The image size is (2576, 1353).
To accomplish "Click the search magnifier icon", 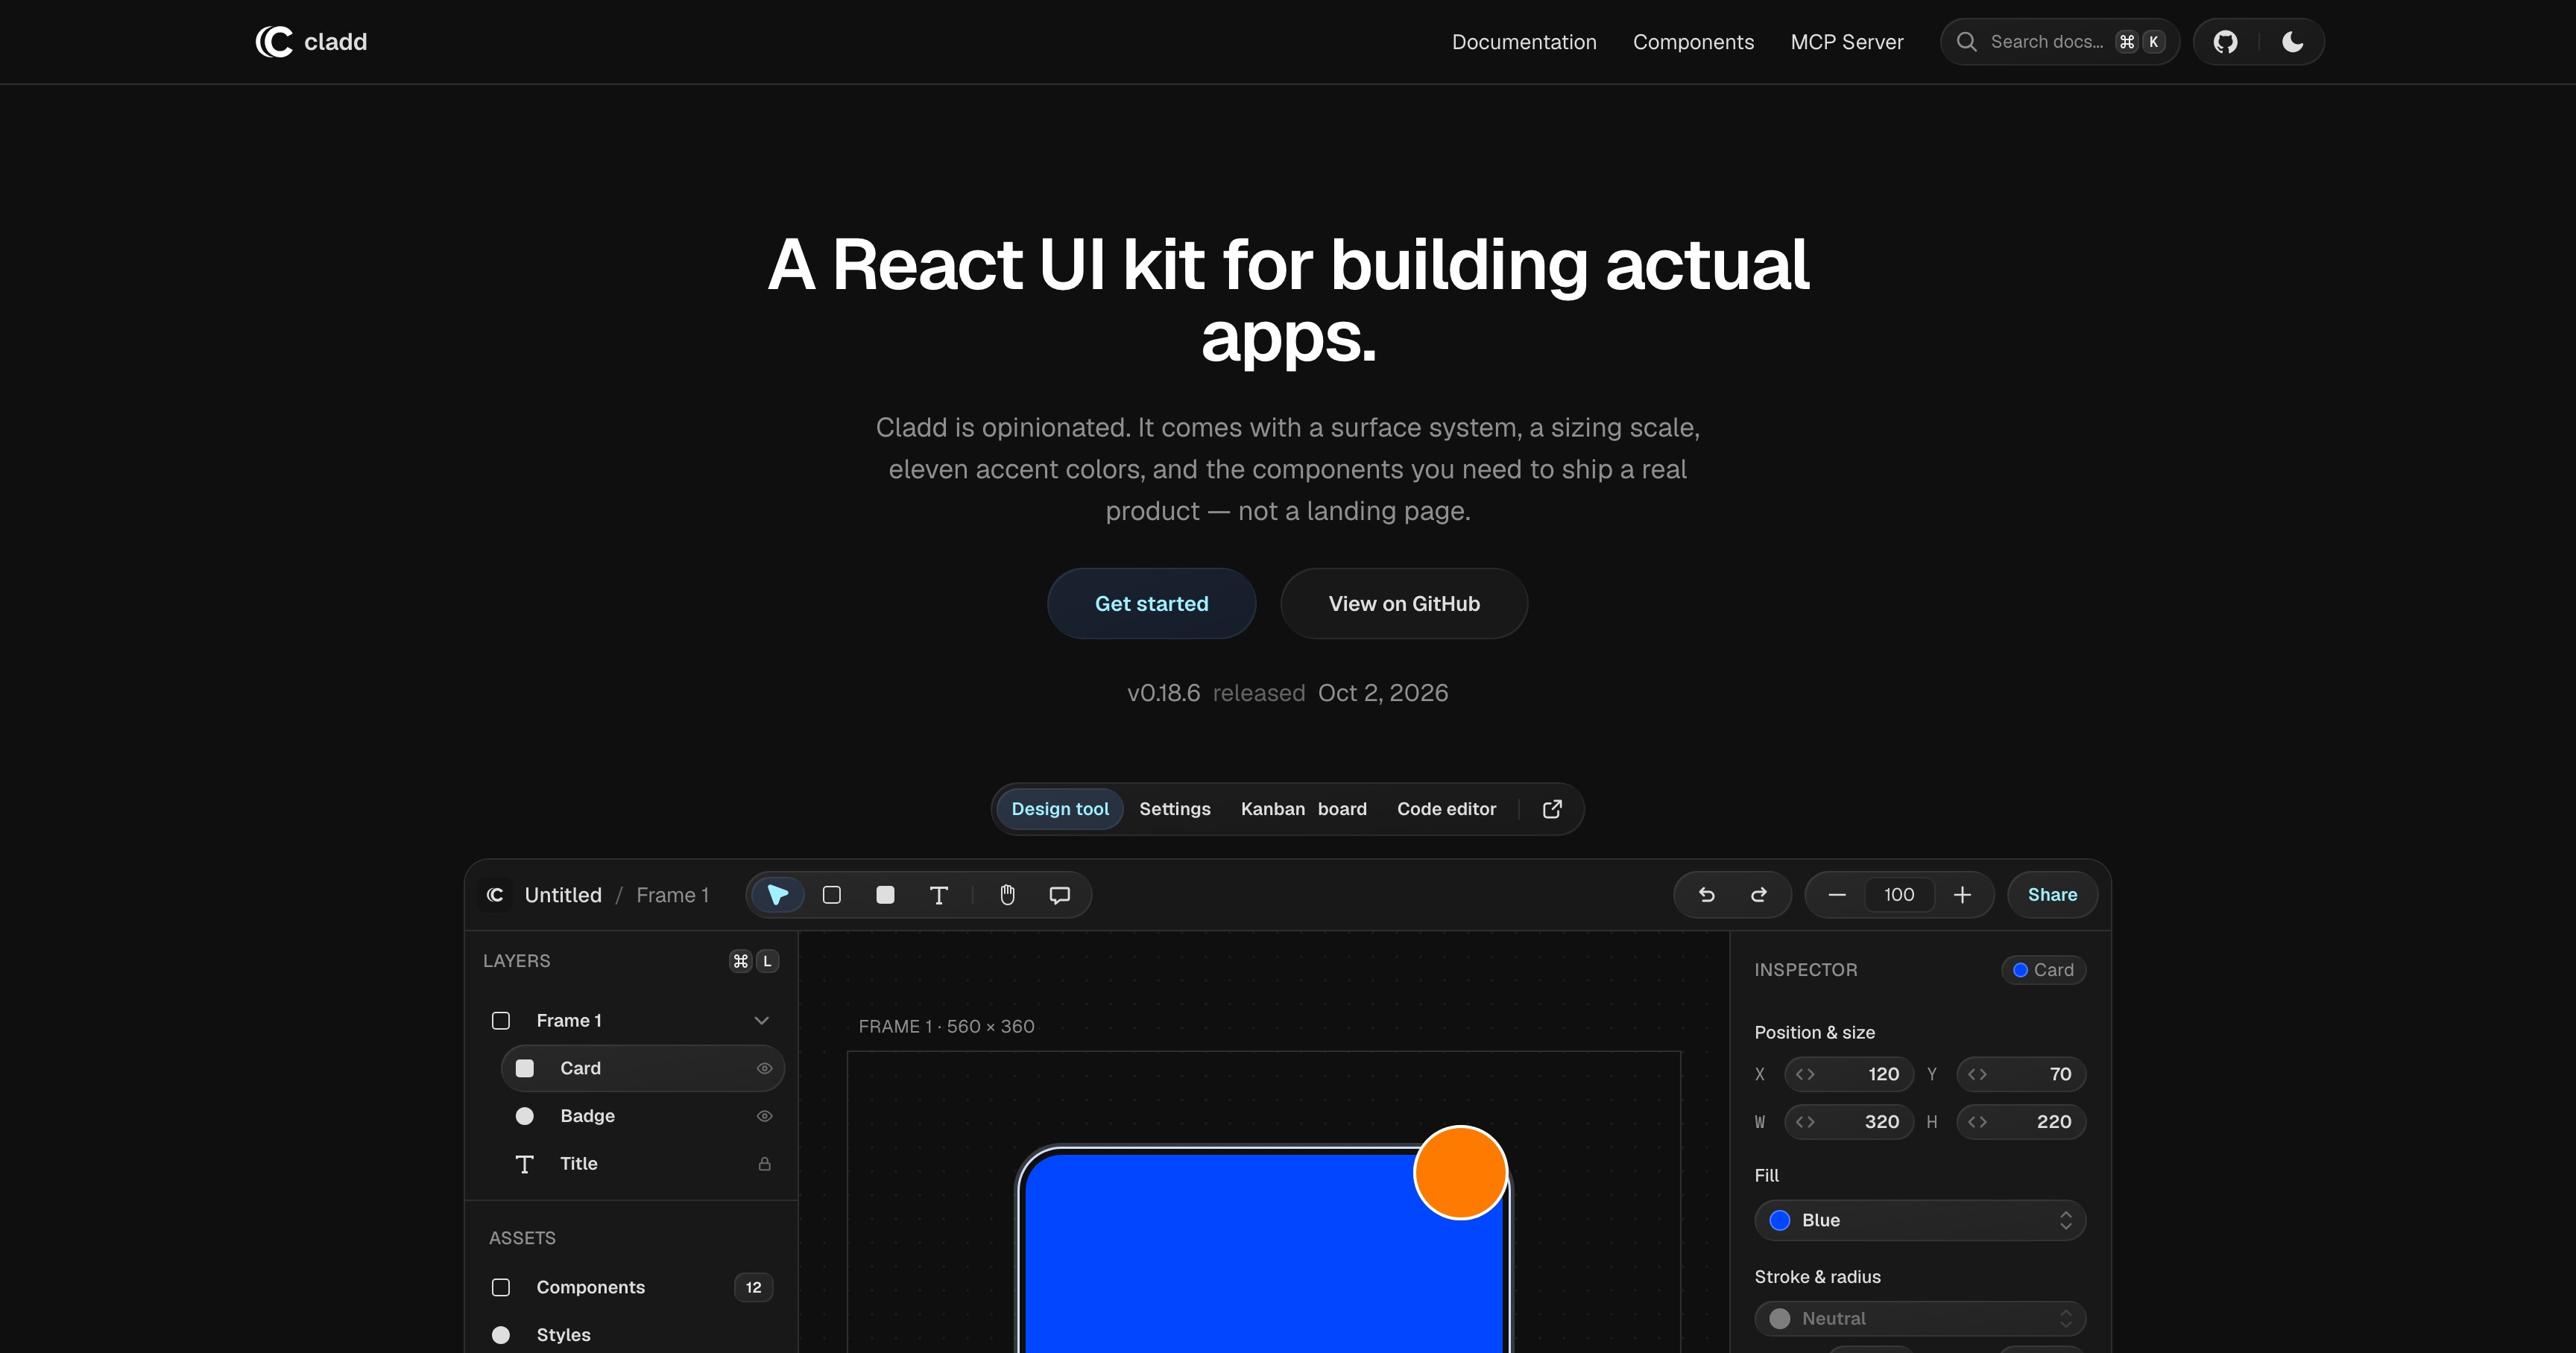I will pos(1966,42).
